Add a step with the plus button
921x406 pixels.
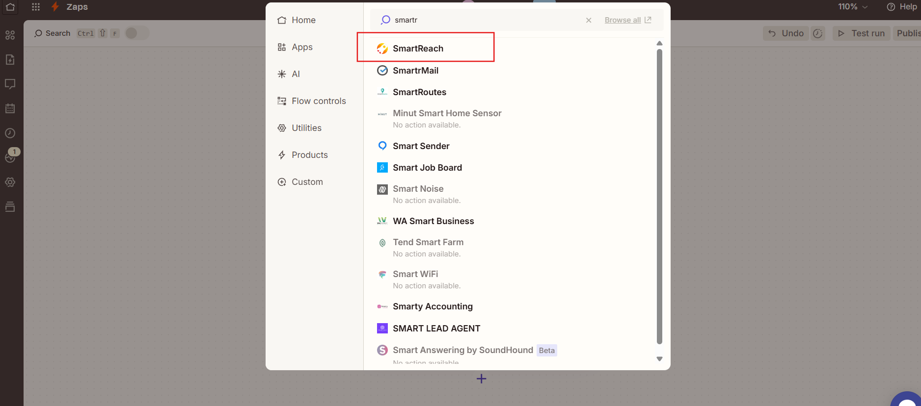coord(481,379)
